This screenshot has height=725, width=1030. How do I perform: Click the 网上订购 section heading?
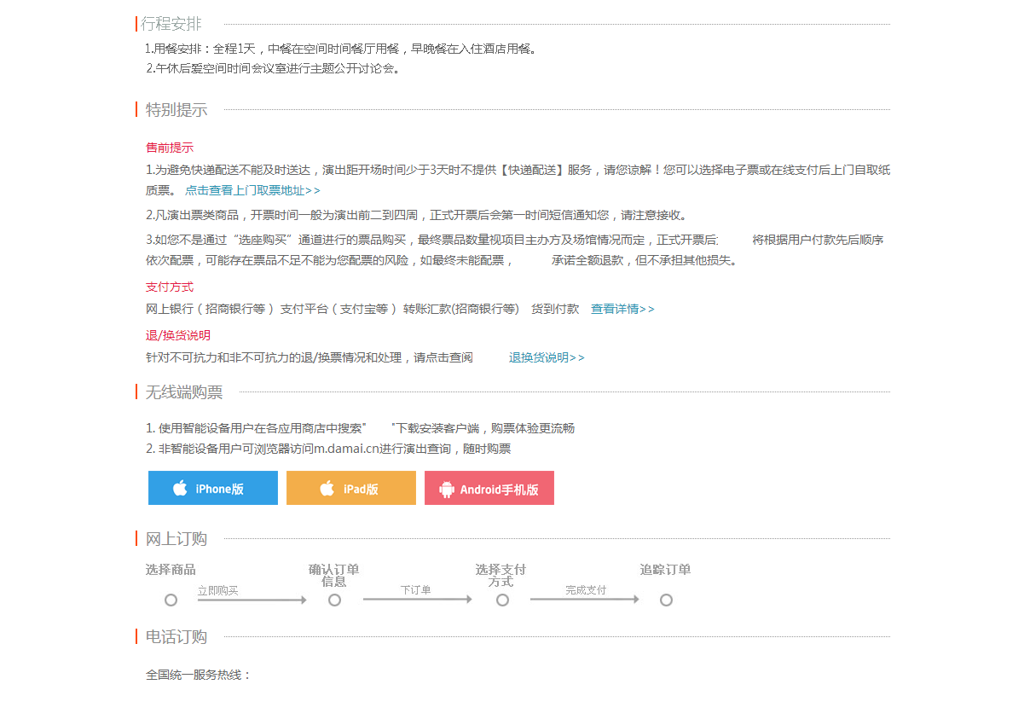(176, 538)
